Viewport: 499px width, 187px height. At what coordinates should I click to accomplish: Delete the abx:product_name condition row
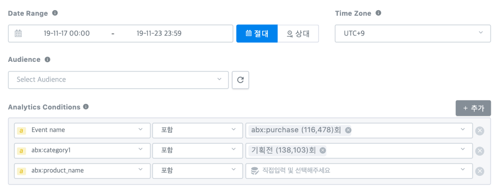point(480,171)
